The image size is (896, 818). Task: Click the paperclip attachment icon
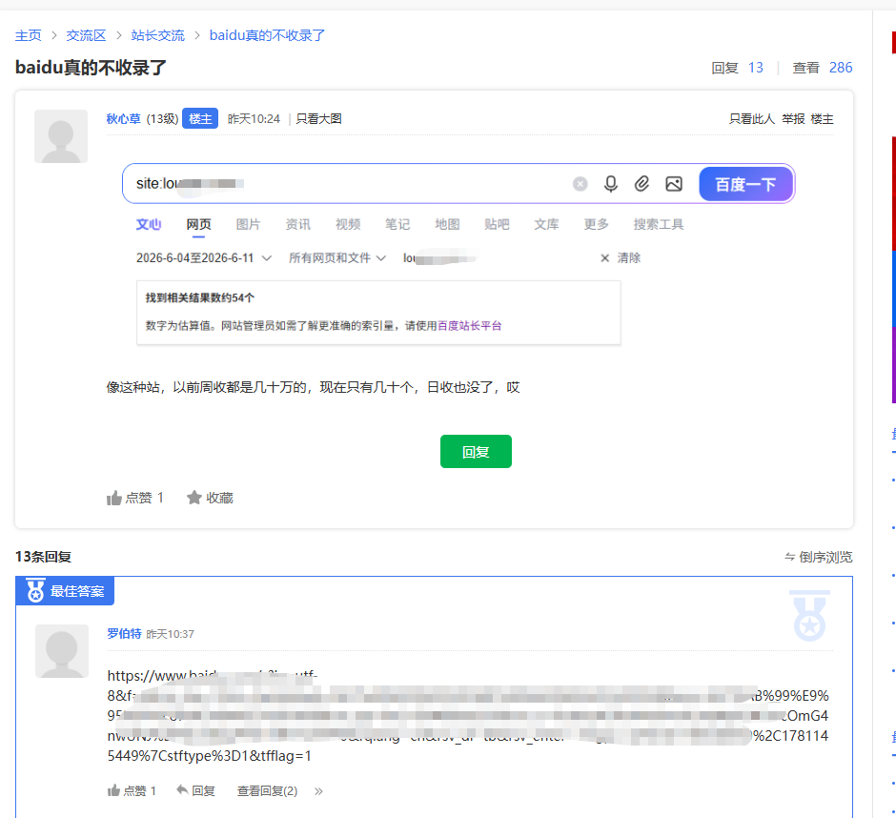641,184
